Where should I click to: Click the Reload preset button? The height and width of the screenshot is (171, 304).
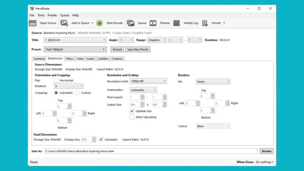click(117, 49)
